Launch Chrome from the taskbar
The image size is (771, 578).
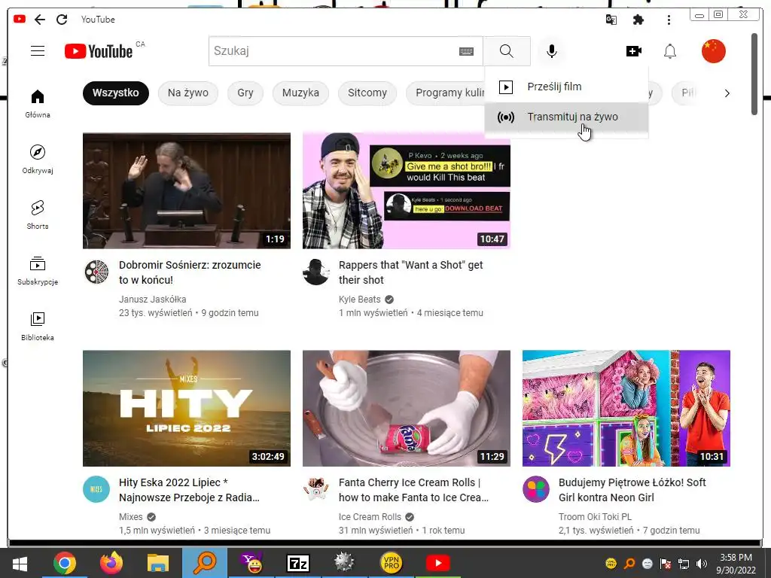coord(65,563)
